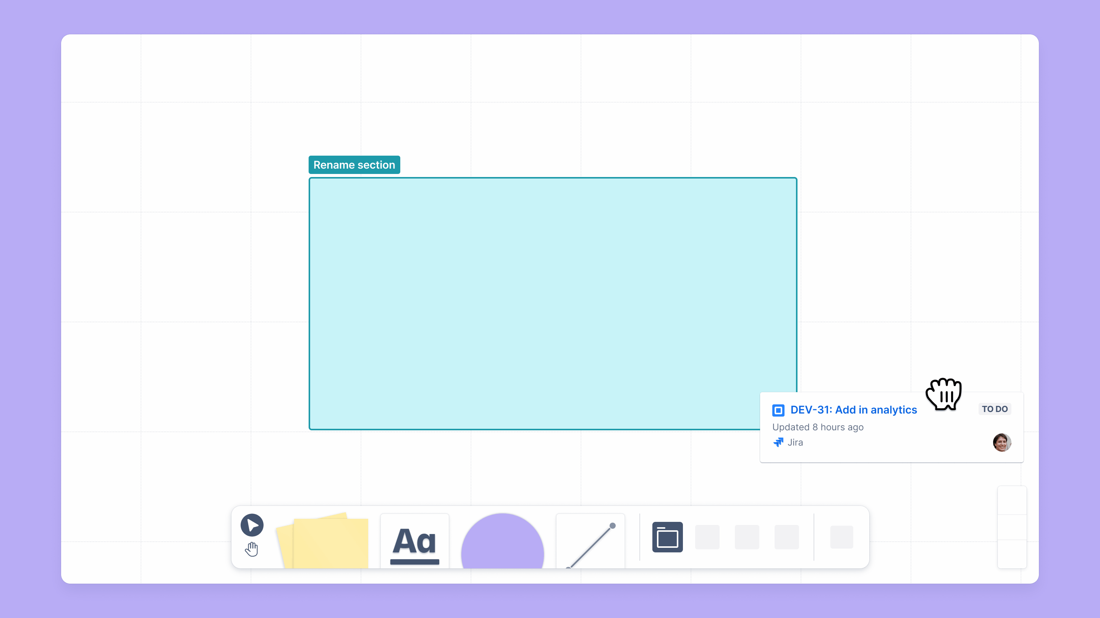
Task: Click the play/presentation mode button
Action: (252, 524)
